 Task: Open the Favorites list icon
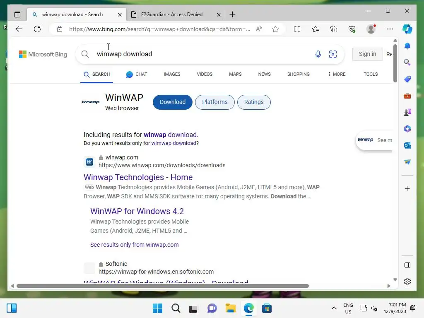click(315, 29)
